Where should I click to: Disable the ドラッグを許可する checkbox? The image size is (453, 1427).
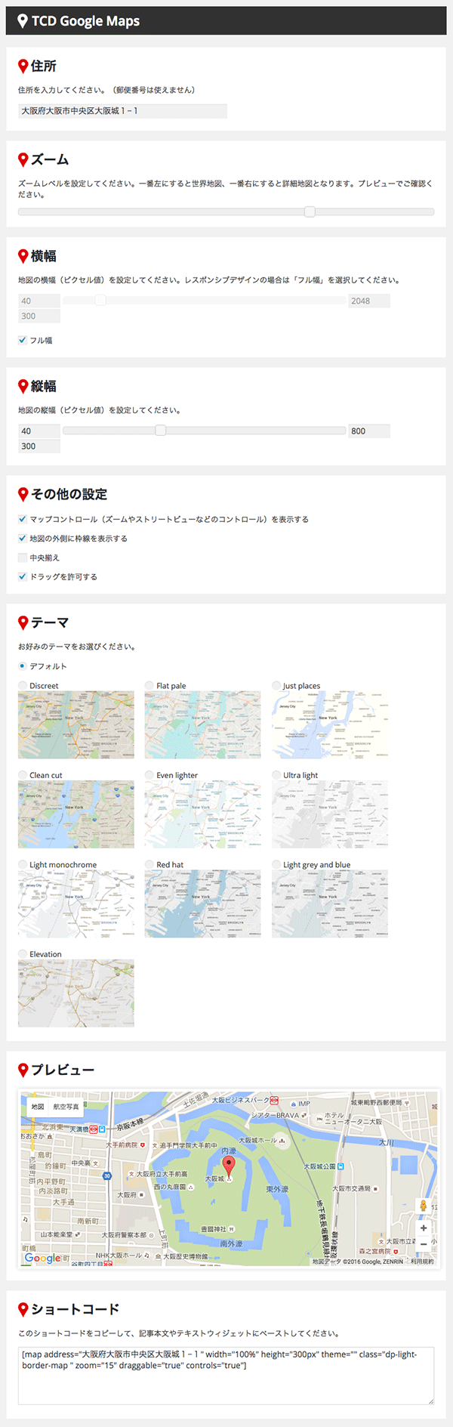23,576
